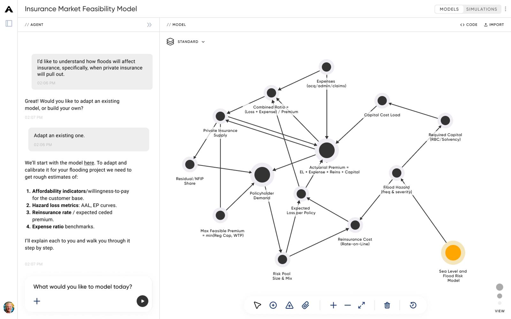Click the Import button
The image size is (511, 319).
[x=494, y=25]
